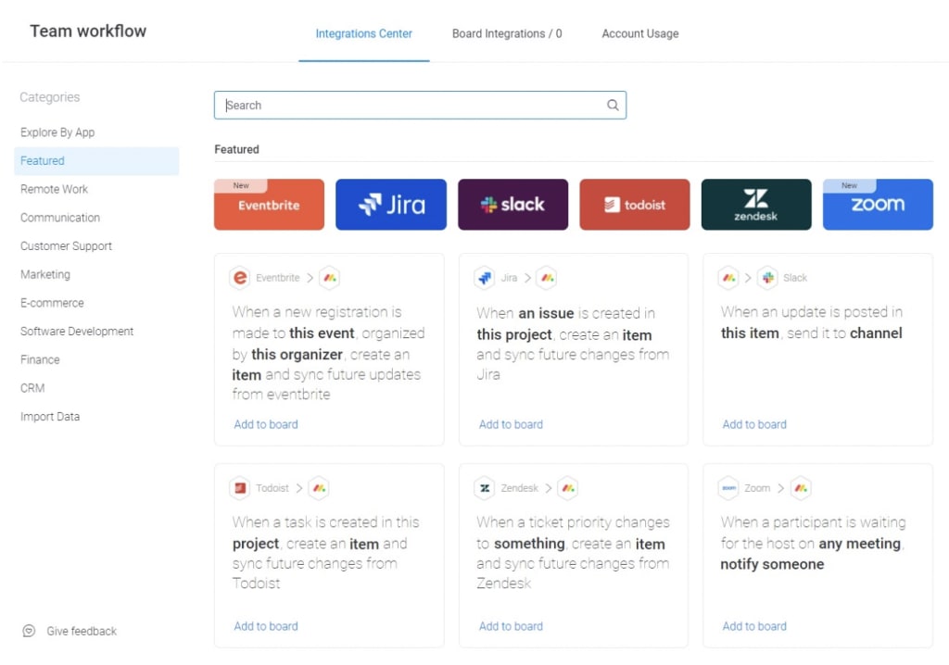Screen dimensions: 949x665
Task: Open the Zoom featured tile
Action: [x=879, y=205]
